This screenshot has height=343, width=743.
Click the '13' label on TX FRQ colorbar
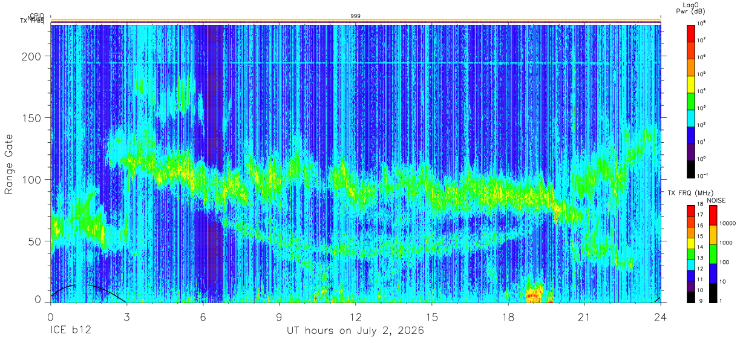tap(700, 258)
